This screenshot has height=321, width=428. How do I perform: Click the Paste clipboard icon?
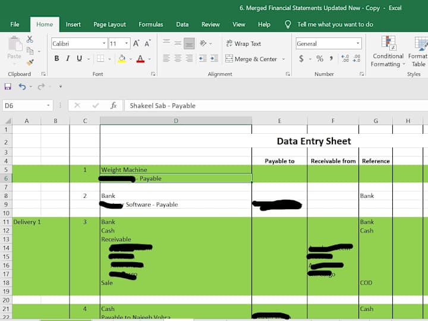[15, 43]
